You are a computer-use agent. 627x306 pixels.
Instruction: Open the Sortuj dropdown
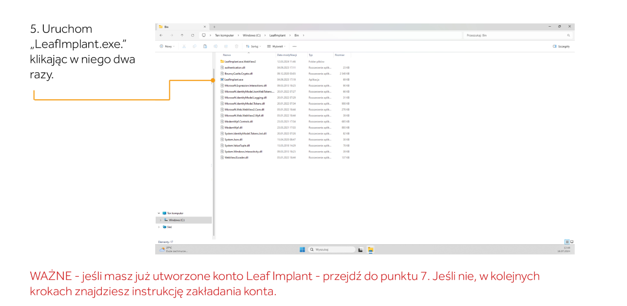point(253,46)
